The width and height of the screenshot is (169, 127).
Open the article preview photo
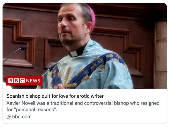pos(85,46)
